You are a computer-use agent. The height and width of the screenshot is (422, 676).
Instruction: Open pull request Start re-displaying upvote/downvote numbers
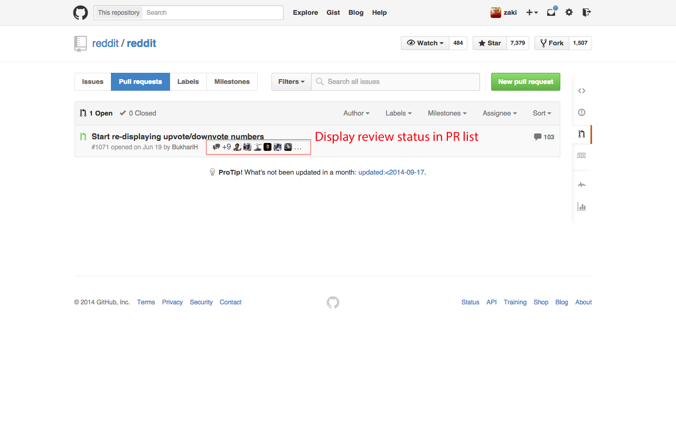click(x=177, y=137)
